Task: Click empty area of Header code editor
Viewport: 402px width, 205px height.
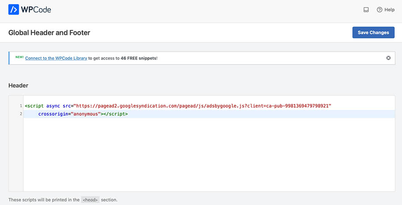Action: click(205, 156)
